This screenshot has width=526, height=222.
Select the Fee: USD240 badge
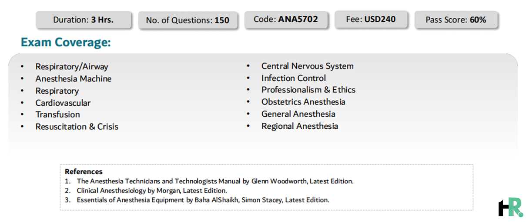point(371,20)
